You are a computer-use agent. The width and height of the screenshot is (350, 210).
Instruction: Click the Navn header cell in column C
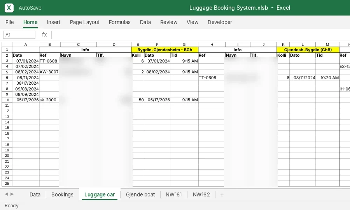tap(78, 55)
